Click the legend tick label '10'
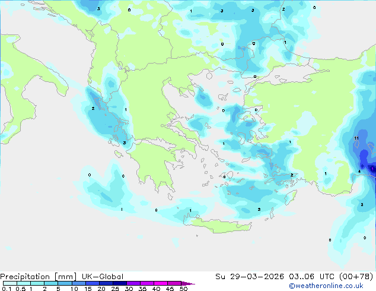The width and height of the screenshot is (376, 291). pyautogui.click(x=74, y=289)
